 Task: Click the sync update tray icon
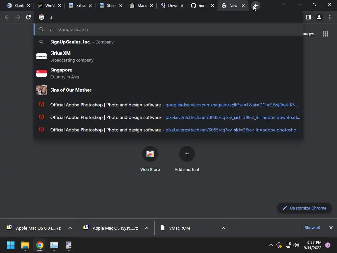tap(279, 245)
